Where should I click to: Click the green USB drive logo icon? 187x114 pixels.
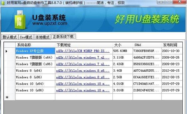pos(20,20)
